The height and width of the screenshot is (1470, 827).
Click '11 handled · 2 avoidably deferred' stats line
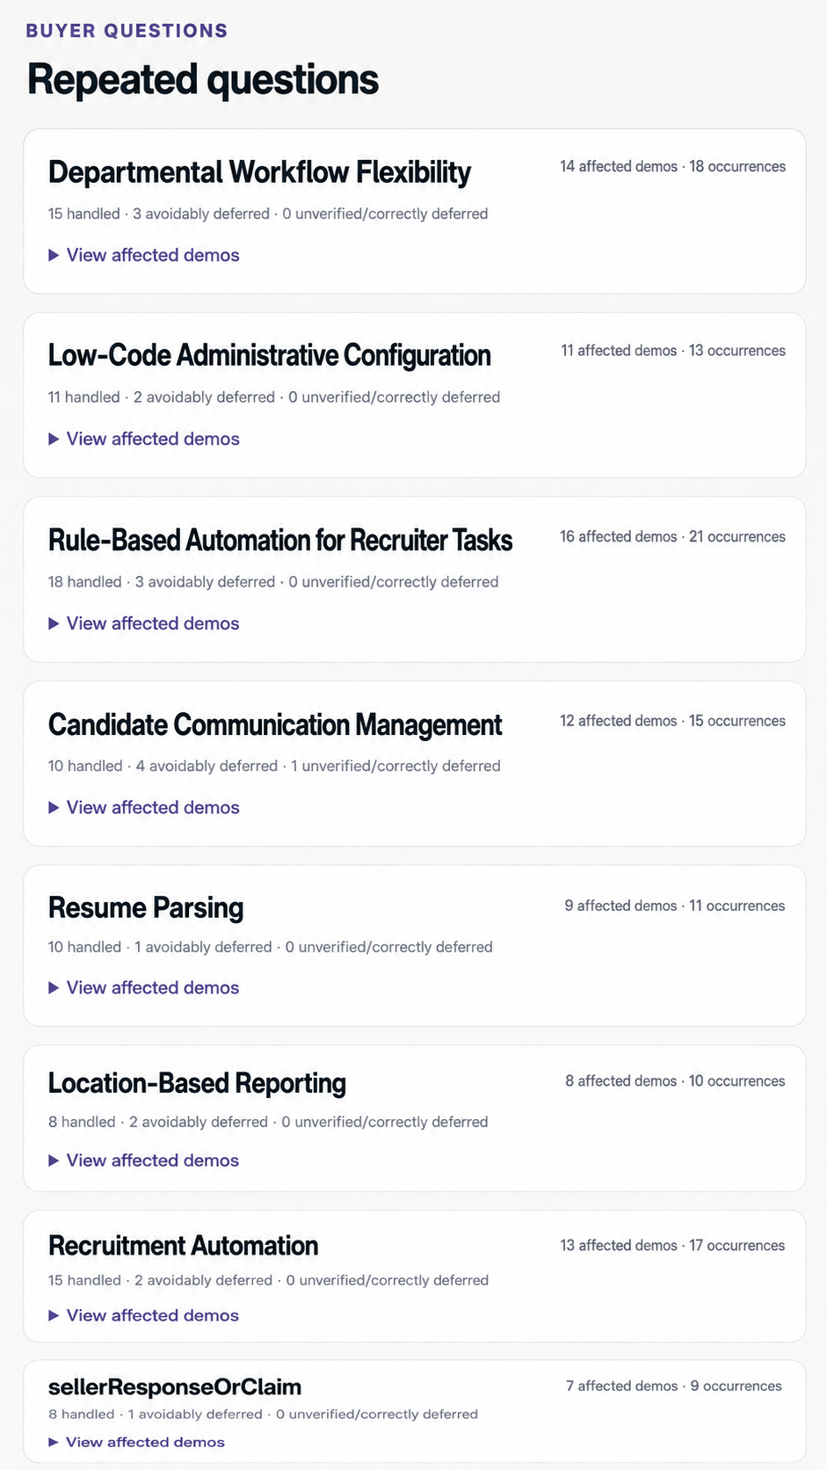274,397
